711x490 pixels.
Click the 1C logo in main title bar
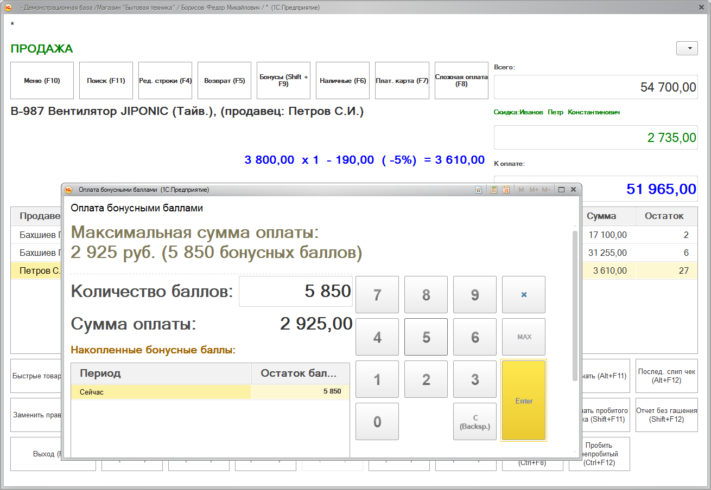click(x=8, y=8)
